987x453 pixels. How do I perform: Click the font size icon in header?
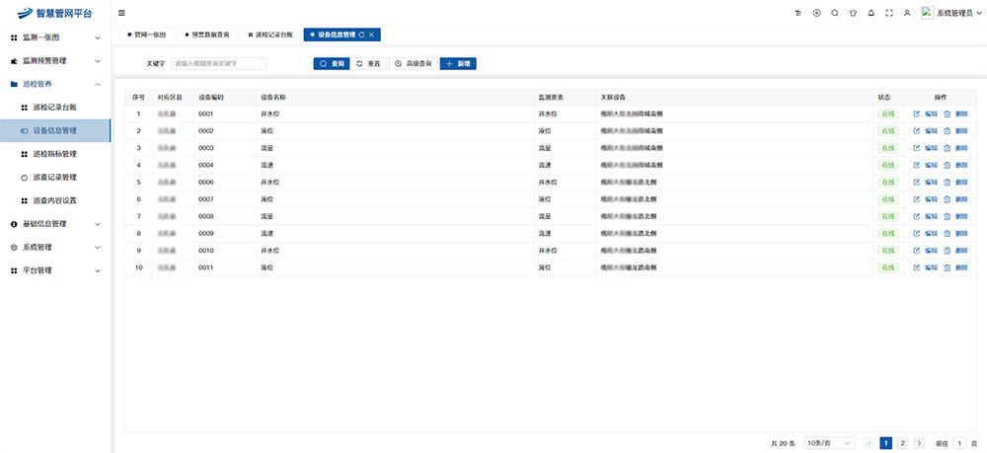coord(797,13)
